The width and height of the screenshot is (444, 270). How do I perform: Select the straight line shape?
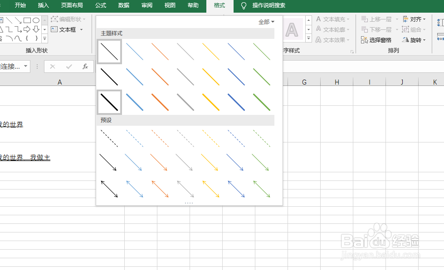click(x=9, y=20)
